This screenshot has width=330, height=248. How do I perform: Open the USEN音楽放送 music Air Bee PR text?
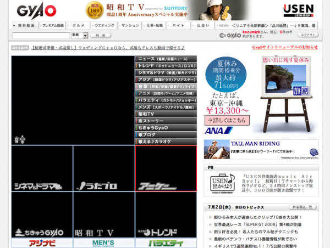[277, 183]
